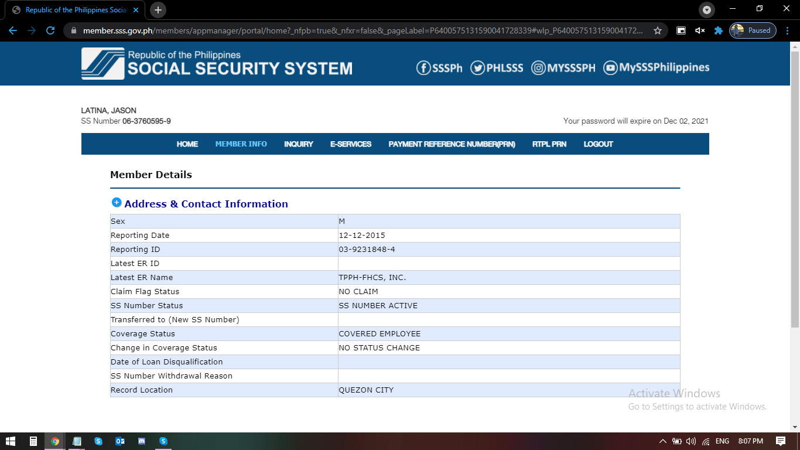This screenshot has height=450, width=800.
Task: Toggle the picture-in-picture toolbar icon
Action: coord(681,30)
